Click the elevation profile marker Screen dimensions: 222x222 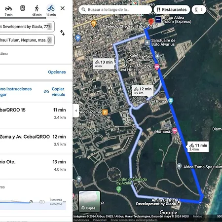click(31, 202)
